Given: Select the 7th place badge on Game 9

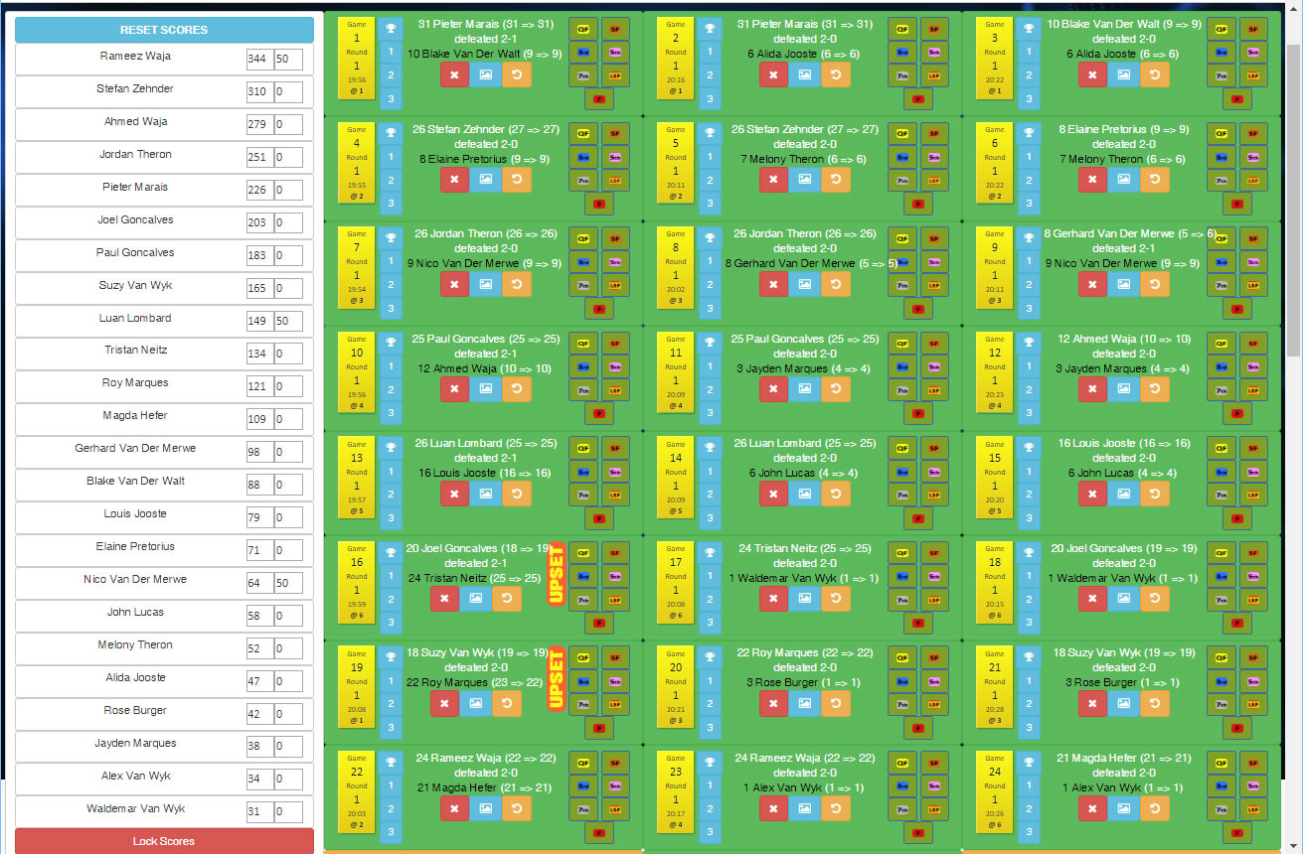Looking at the screenshot, I should (x=1221, y=285).
